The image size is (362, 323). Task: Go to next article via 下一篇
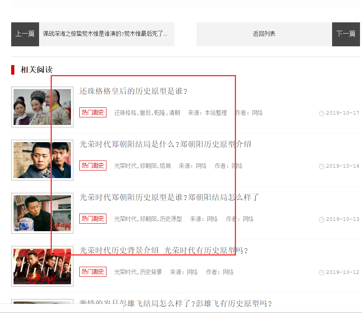pos(346,34)
